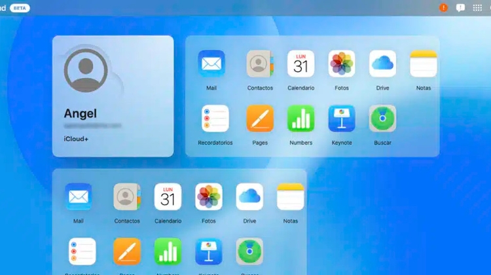Open Fotos in the upper app tile

tap(342, 64)
